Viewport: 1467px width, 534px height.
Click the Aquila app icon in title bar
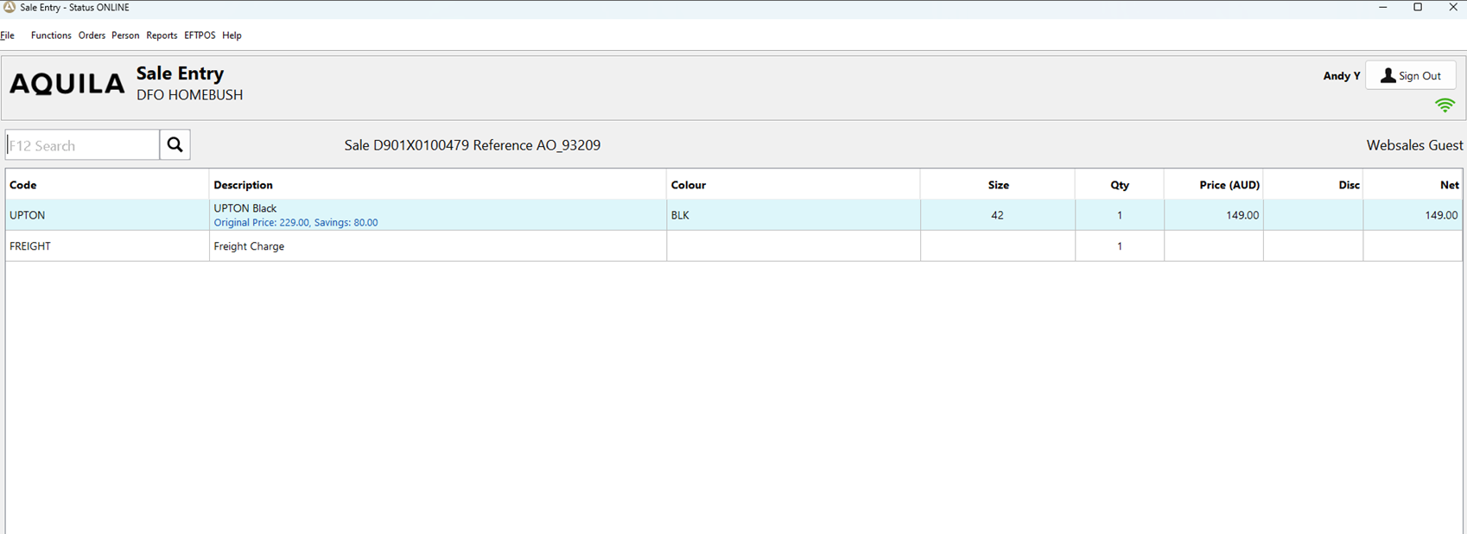click(10, 7)
